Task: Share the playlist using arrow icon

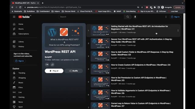Action: point(52,64)
